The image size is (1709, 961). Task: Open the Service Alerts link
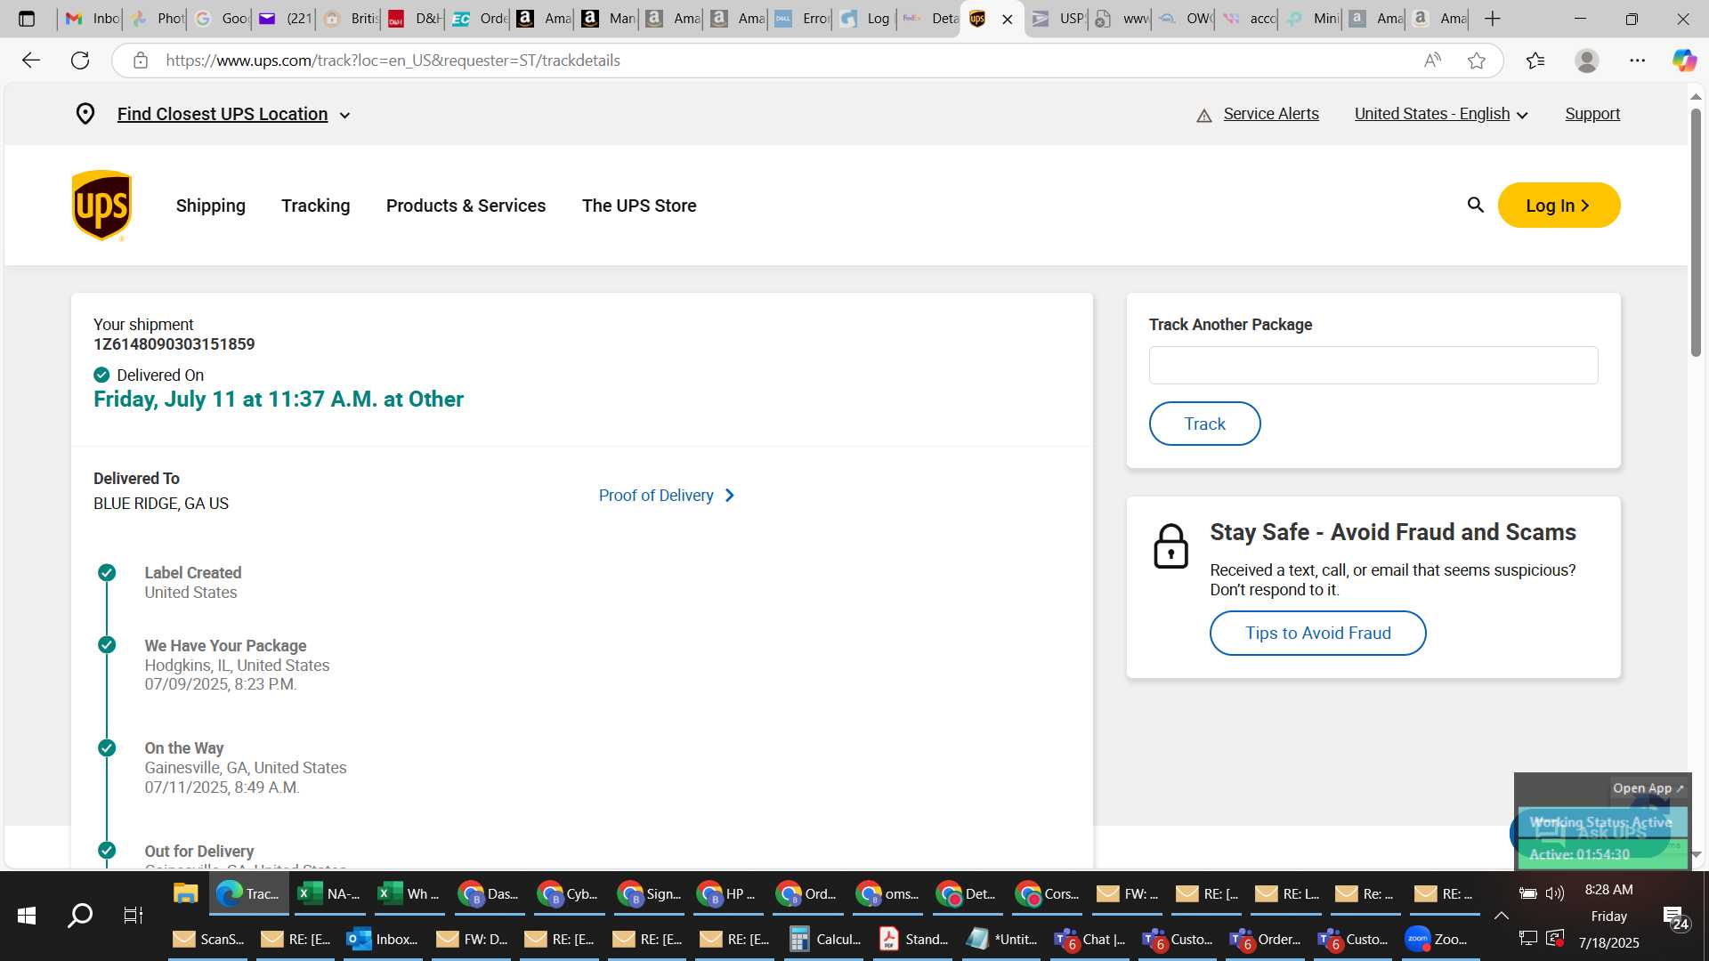[x=1271, y=114]
